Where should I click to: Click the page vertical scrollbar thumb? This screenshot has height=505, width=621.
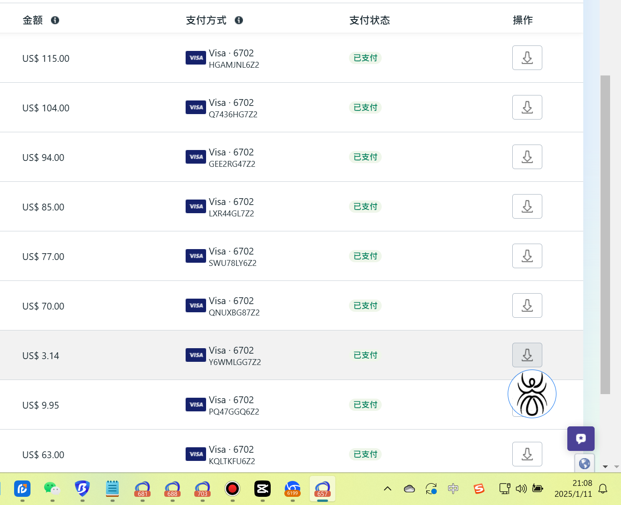point(605,234)
